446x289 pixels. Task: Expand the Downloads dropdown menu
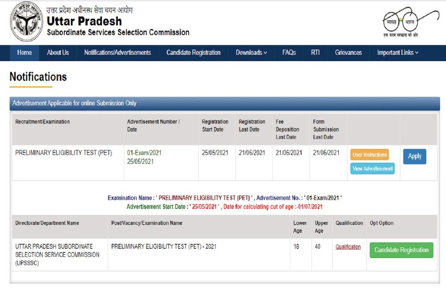pyautogui.click(x=252, y=53)
